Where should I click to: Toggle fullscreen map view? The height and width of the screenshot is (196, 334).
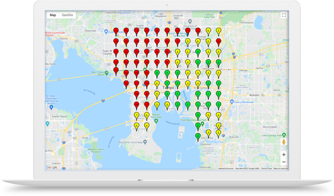click(x=284, y=15)
